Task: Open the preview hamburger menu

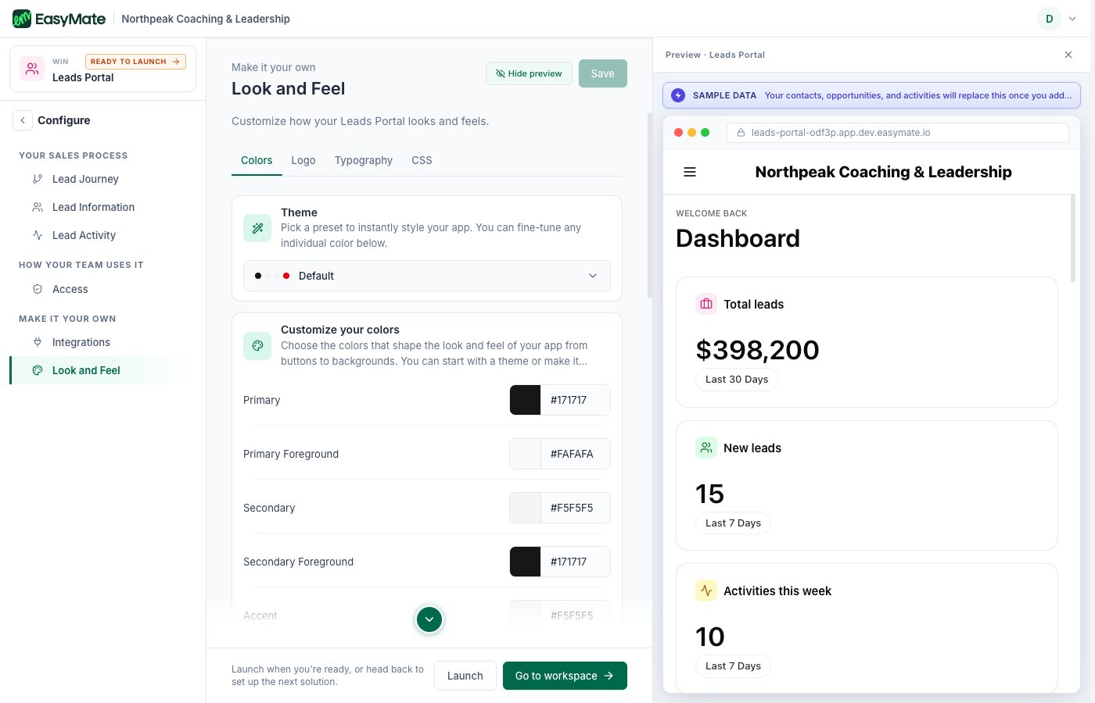Action: tap(690, 172)
